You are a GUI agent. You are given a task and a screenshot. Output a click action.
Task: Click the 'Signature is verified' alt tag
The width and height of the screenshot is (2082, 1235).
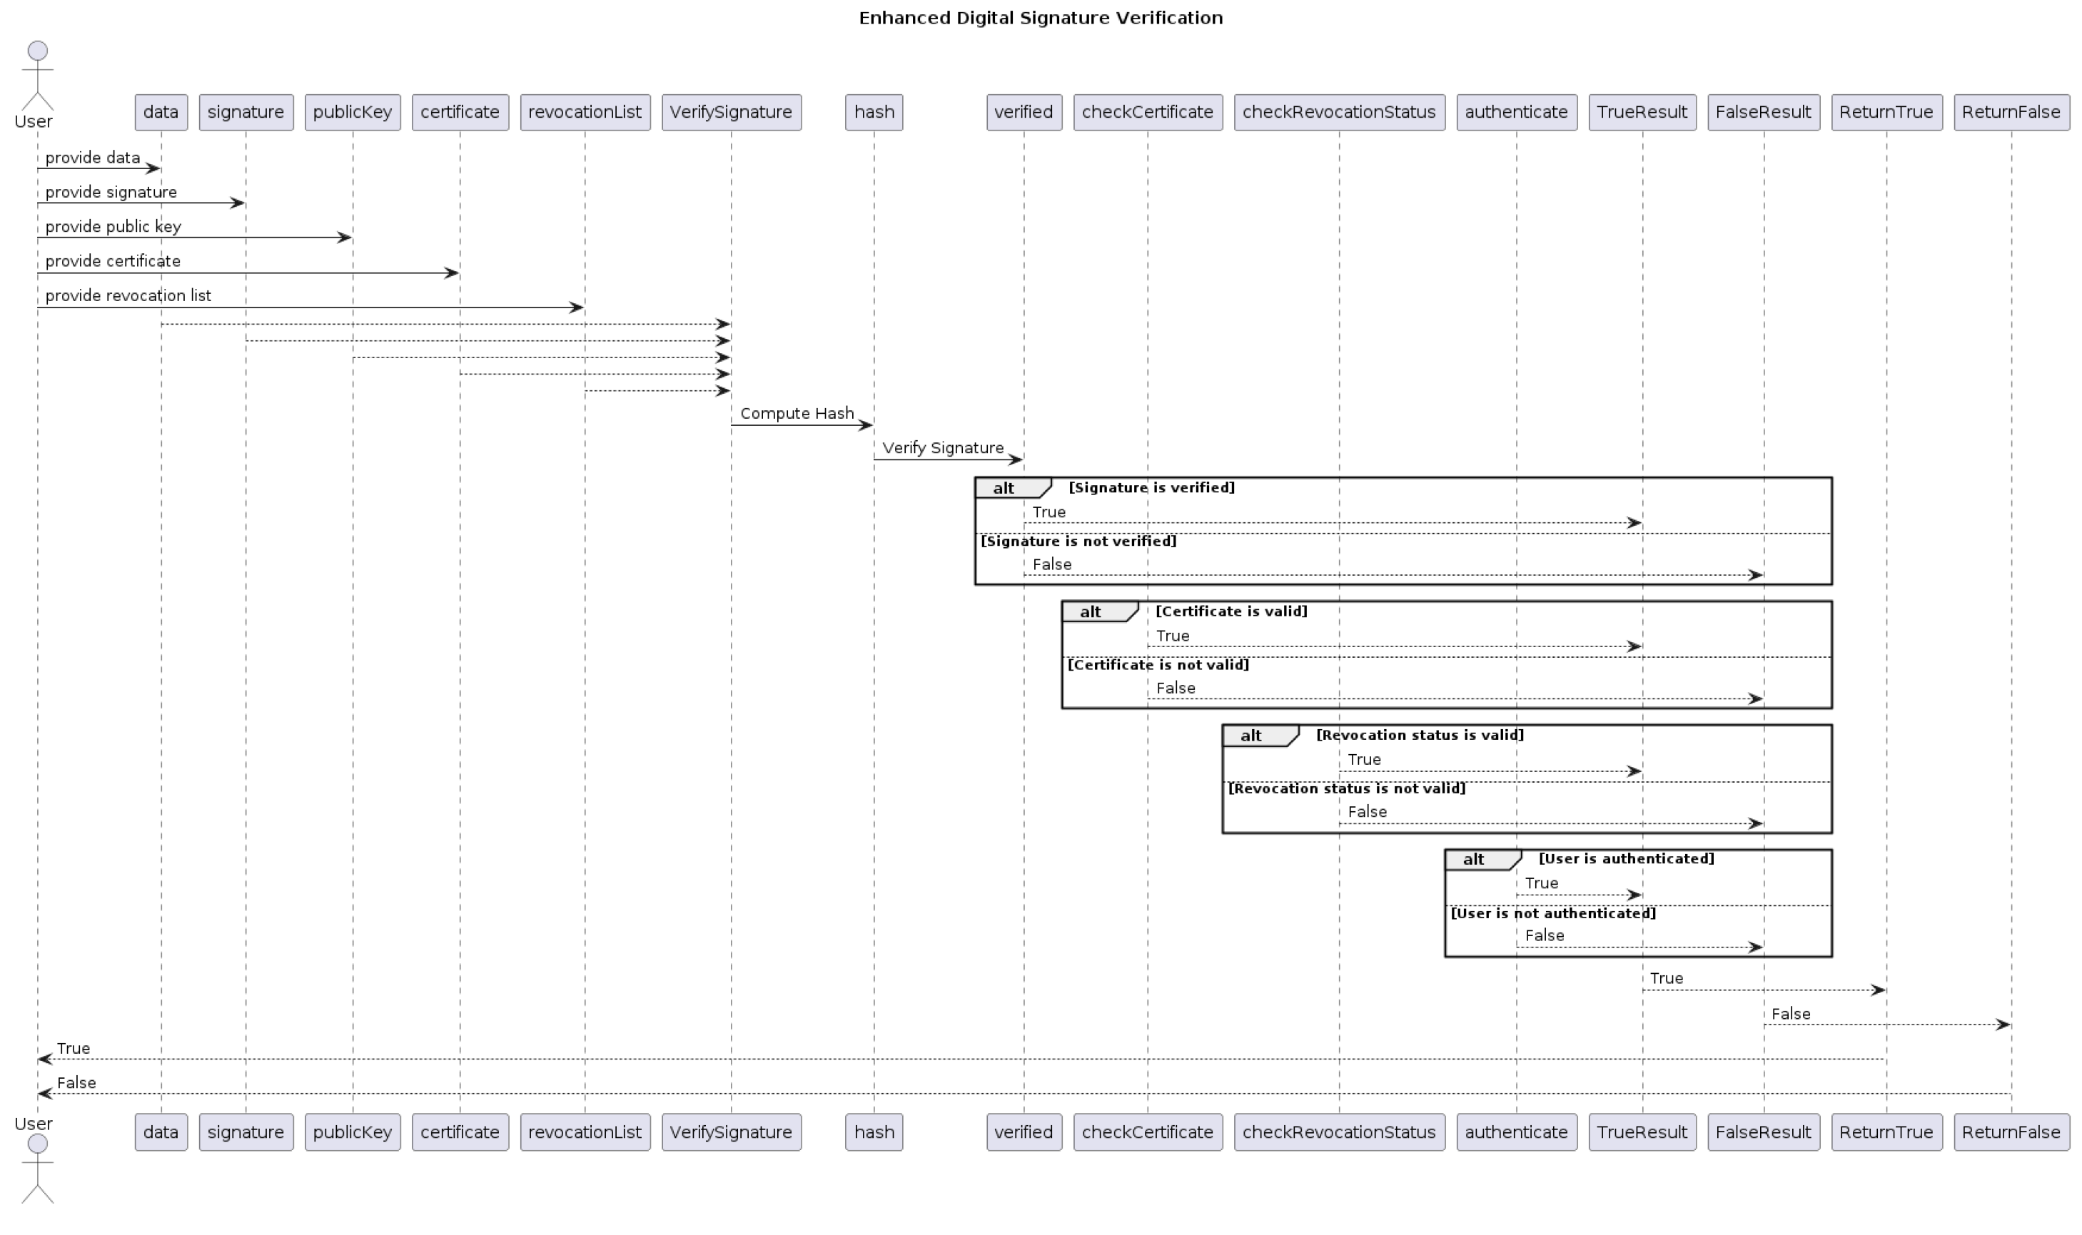click(x=1004, y=489)
